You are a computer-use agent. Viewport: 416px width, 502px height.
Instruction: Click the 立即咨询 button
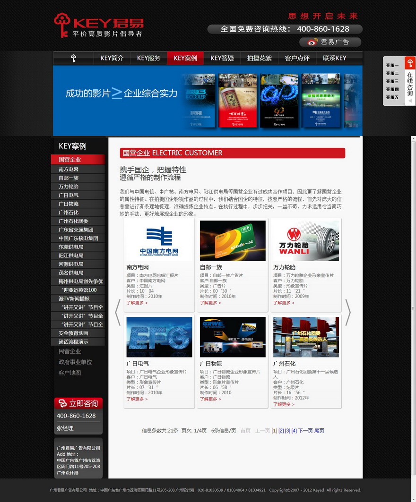78,403
